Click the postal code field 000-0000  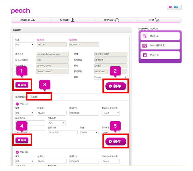tap(111, 71)
